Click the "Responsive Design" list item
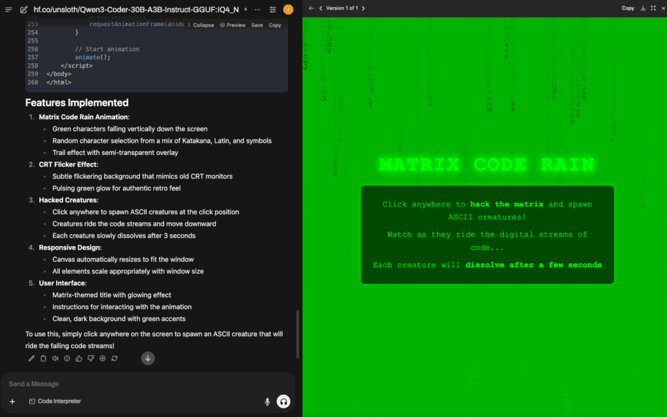This screenshot has height=417, width=667. pos(70,248)
